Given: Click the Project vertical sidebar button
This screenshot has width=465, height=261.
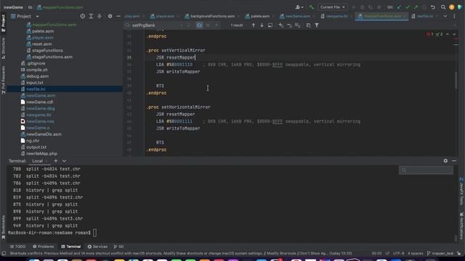Looking at the screenshot, I should coord(3,22).
